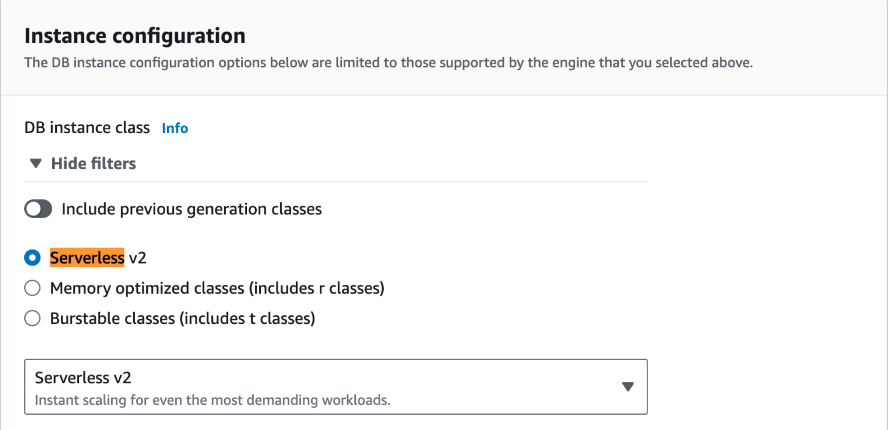Screen dimensions: 888x430
Task: Click the dropdown arrow in the Serverless v2 box
Action: 628,387
